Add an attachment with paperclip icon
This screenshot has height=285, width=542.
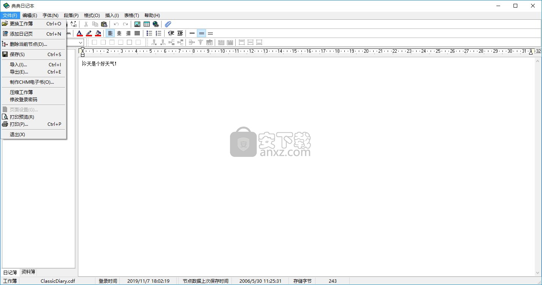click(168, 24)
